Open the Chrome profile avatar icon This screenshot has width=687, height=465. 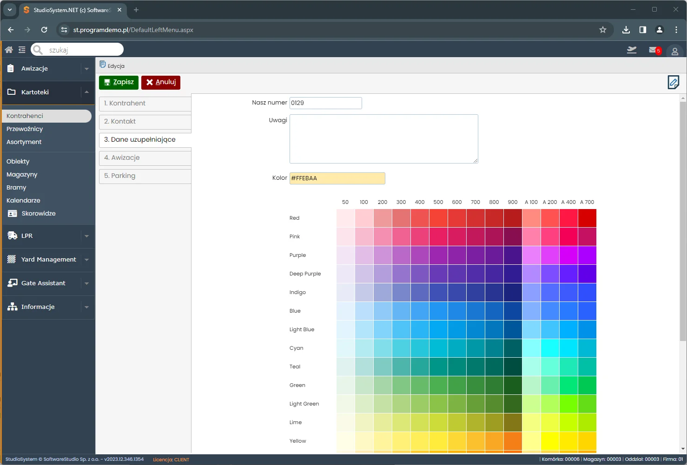pyautogui.click(x=660, y=30)
